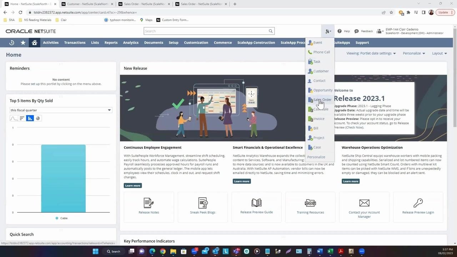Image resolution: width=457 pixels, height=257 pixels.
Task: Open the Transactions menu
Action: tap(75, 42)
